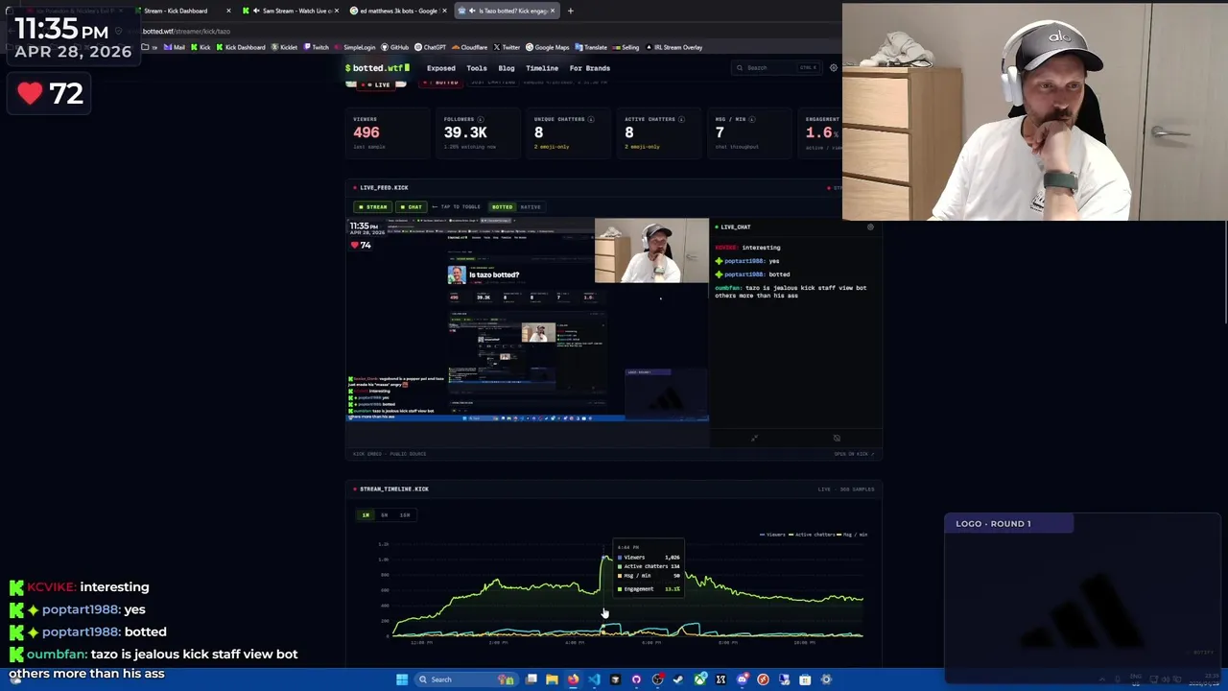1228x691 pixels.
Task: Open the Google Maps bookmark
Action: (547, 47)
